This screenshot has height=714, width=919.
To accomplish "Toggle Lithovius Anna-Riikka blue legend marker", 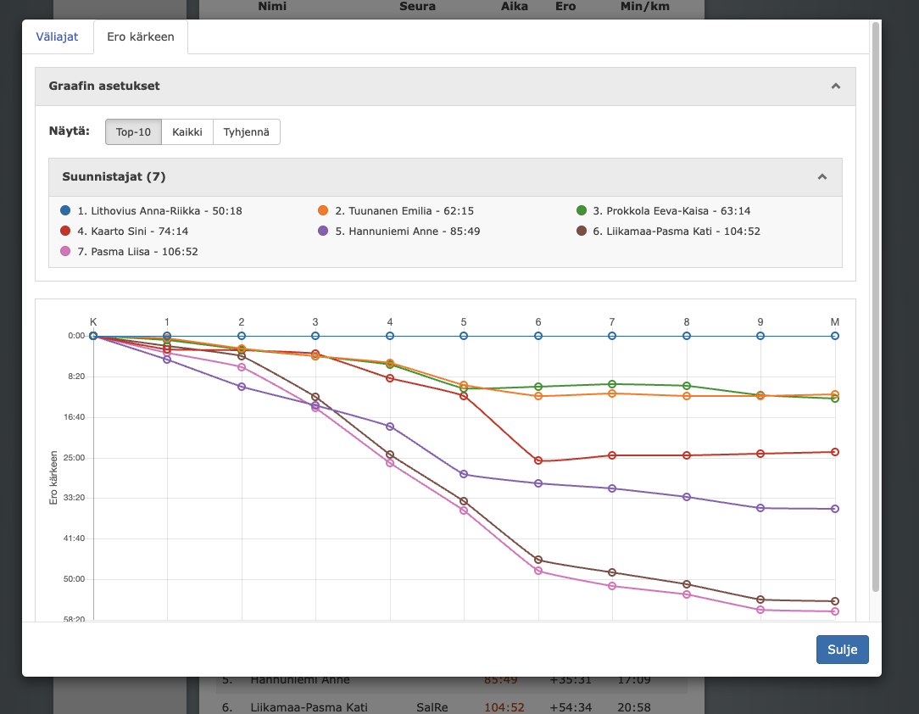I will pyautogui.click(x=65, y=211).
